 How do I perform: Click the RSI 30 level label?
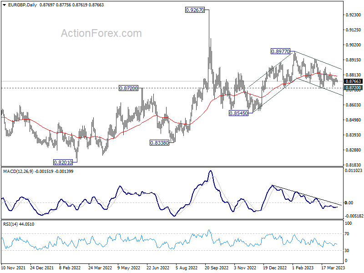click(347, 251)
